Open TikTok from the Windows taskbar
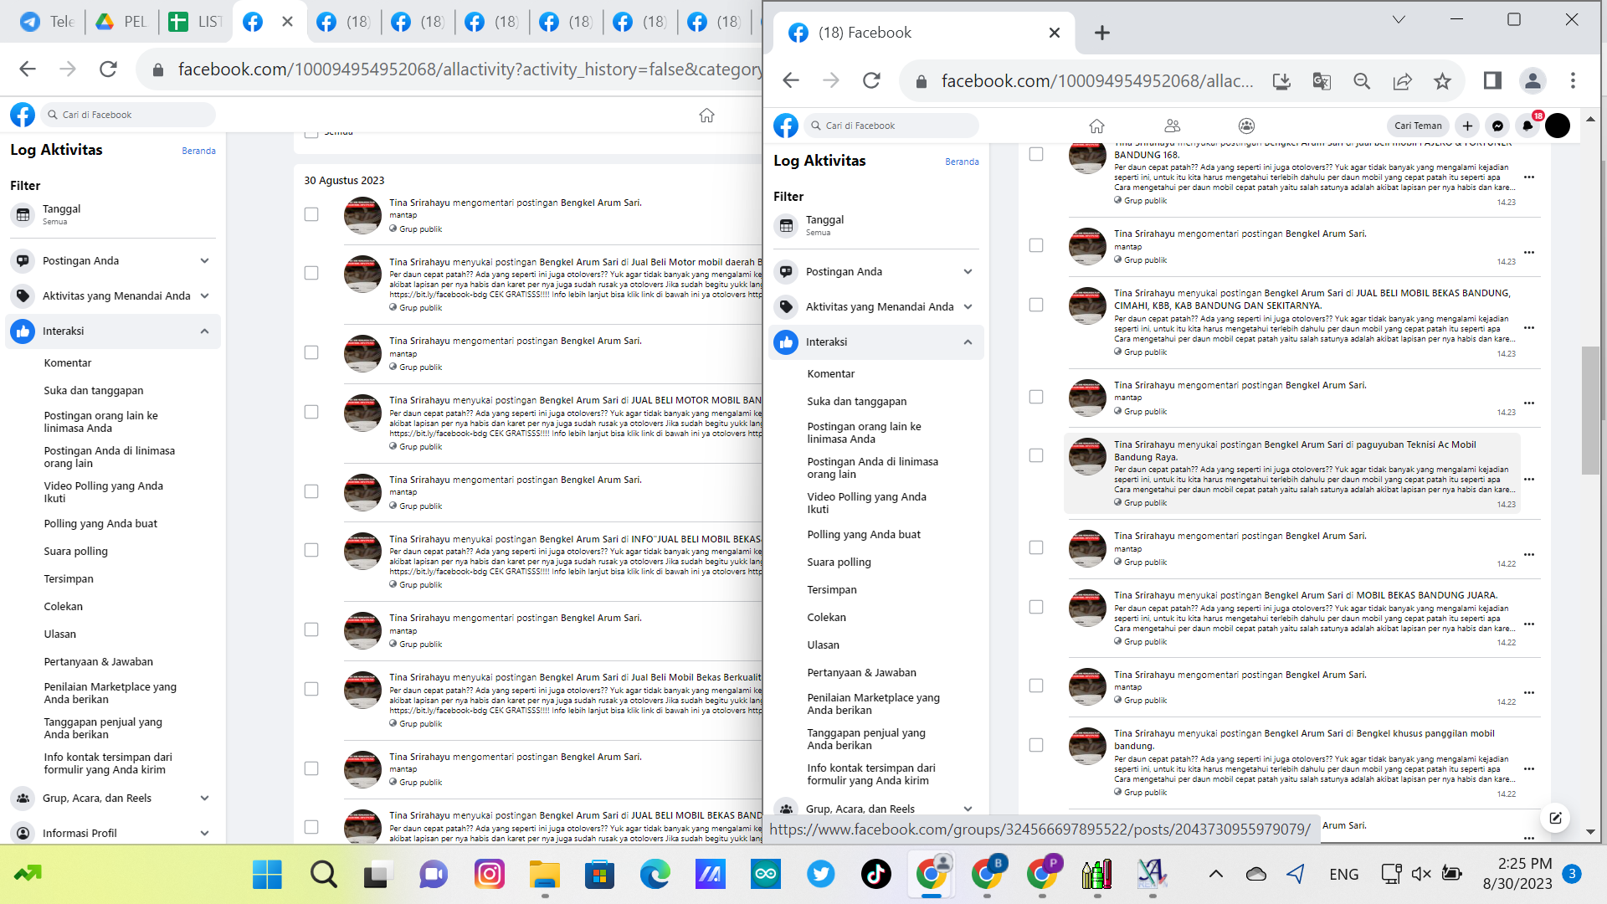The image size is (1607, 904). pos(876,874)
